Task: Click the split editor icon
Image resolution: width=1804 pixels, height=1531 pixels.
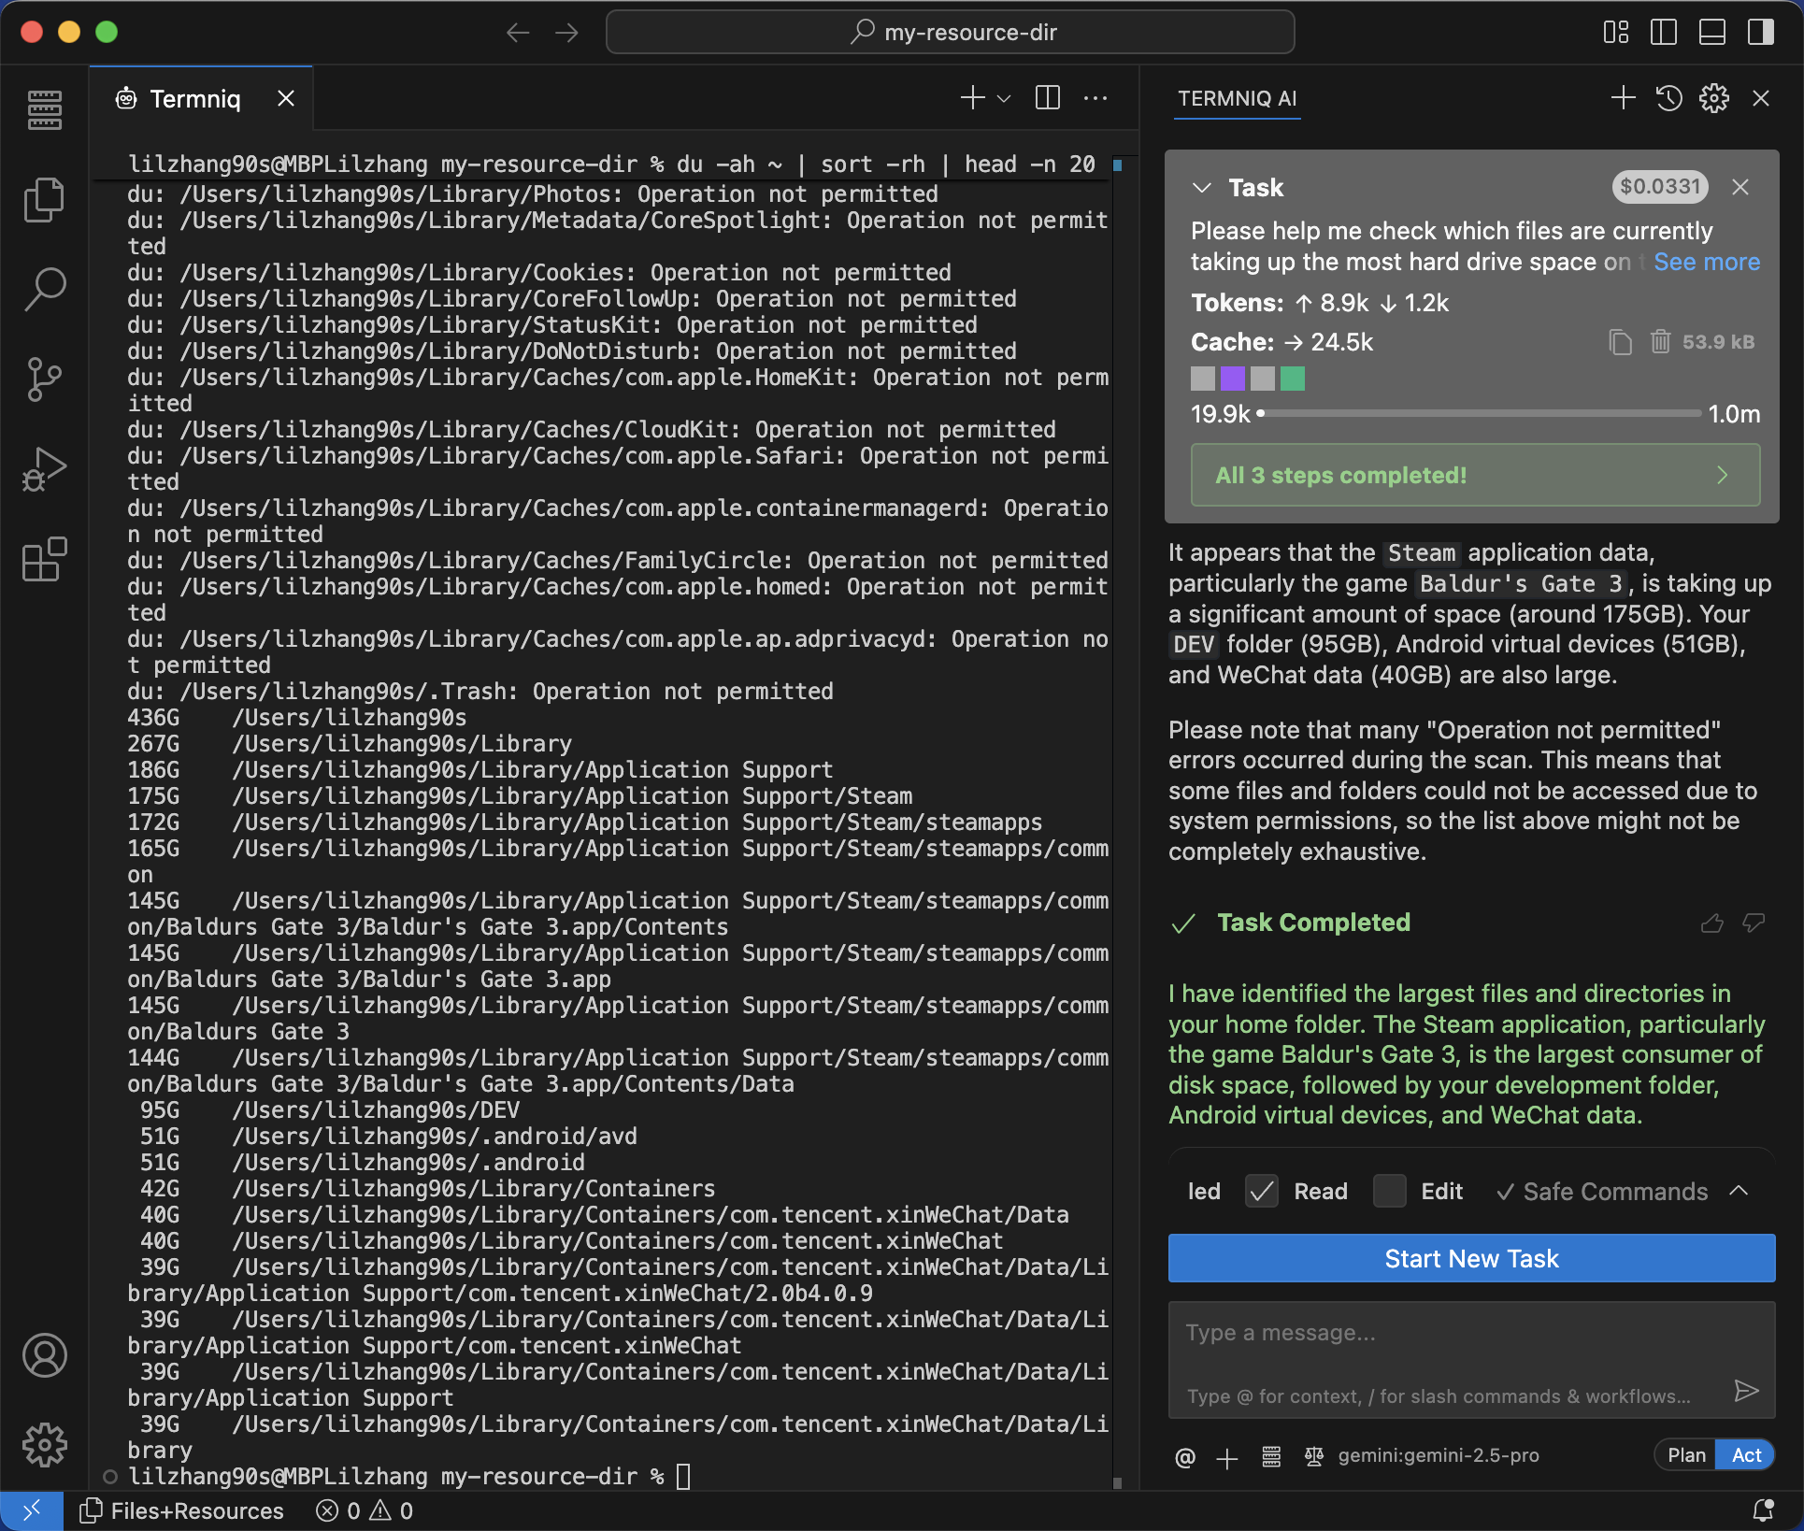Action: click(x=1047, y=98)
